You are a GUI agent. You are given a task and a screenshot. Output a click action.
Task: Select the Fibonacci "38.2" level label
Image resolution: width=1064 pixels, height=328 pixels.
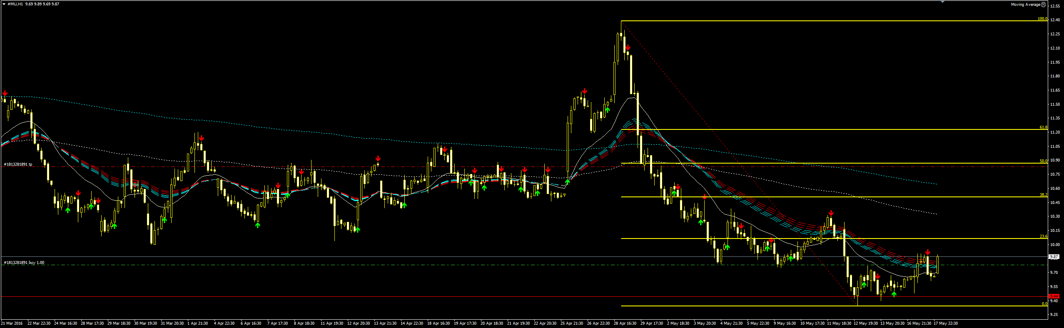coord(1044,195)
